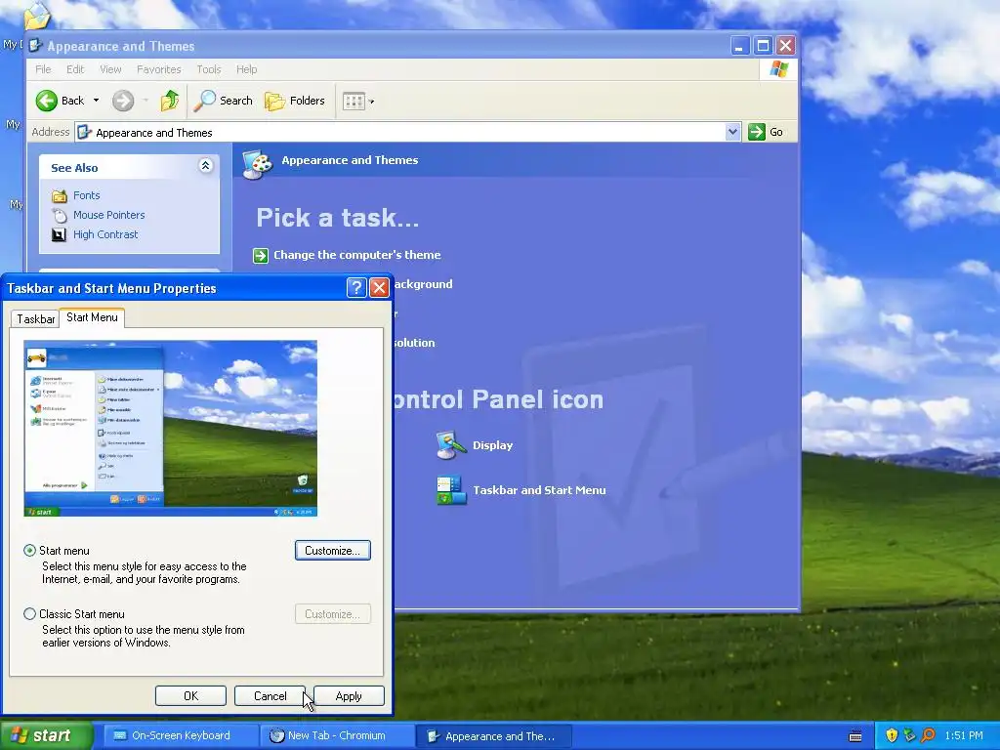
Task: Open the Tools menu
Action: (x=209, y=69)
